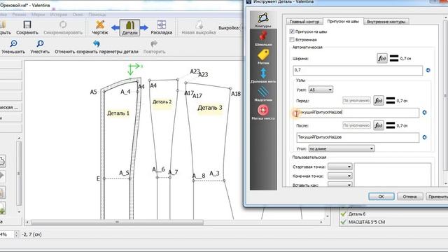Image resolution: width=448 pixels, height=252 pixels.
Task: Open the Вставить как dropdown
Action: pos(339,185)
